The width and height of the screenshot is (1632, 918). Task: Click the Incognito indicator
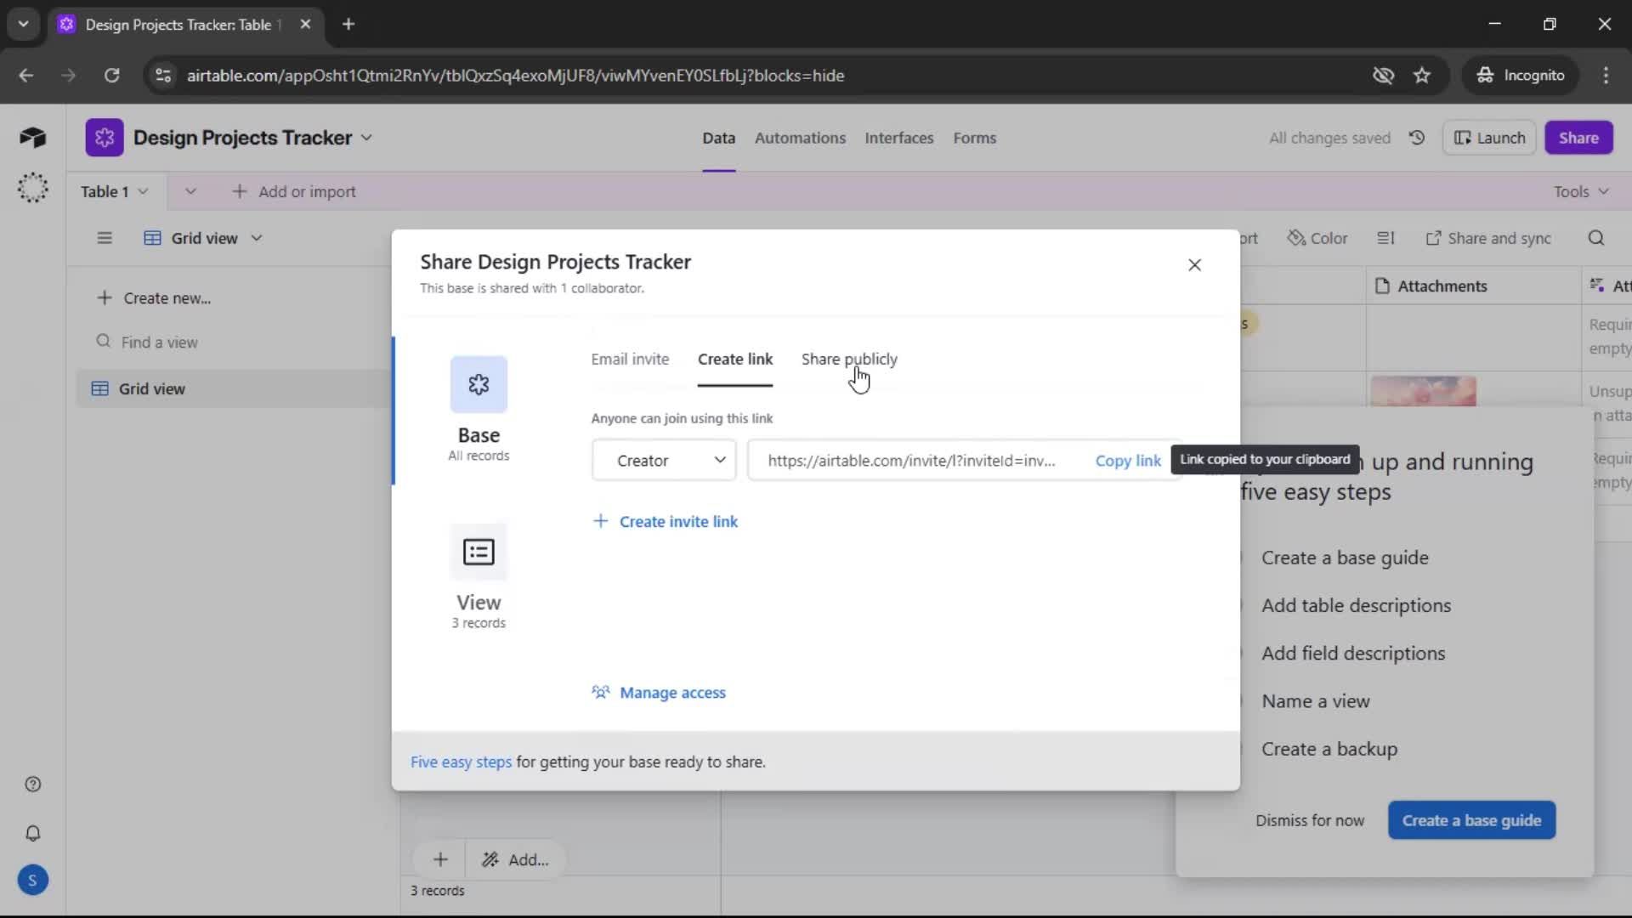pyautogui.click(x=1521, y=76)
